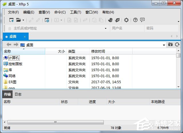The height and width of the screenshot is (133, 183).
Task: Click the Forward navigation arrow
Action: point(16,45)
